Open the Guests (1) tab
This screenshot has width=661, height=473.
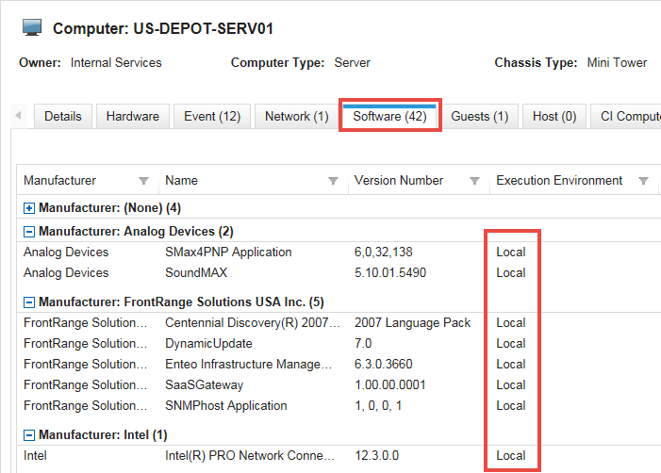tap(480, 116)
